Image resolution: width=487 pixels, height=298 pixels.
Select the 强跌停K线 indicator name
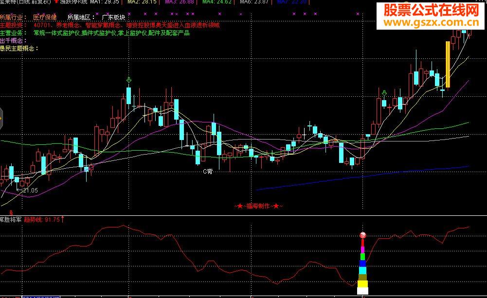(x=73, y=2)
